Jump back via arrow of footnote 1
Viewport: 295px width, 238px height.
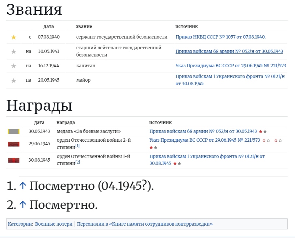[22, 186]
